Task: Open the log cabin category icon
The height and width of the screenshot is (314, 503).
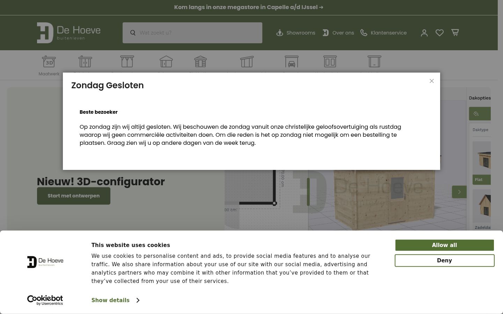Action: click(x=201, y=61)
